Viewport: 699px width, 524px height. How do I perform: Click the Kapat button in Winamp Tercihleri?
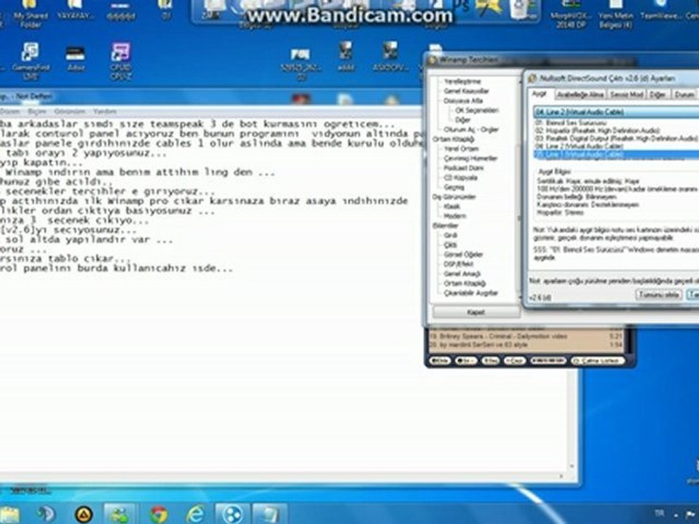(475, 312)
